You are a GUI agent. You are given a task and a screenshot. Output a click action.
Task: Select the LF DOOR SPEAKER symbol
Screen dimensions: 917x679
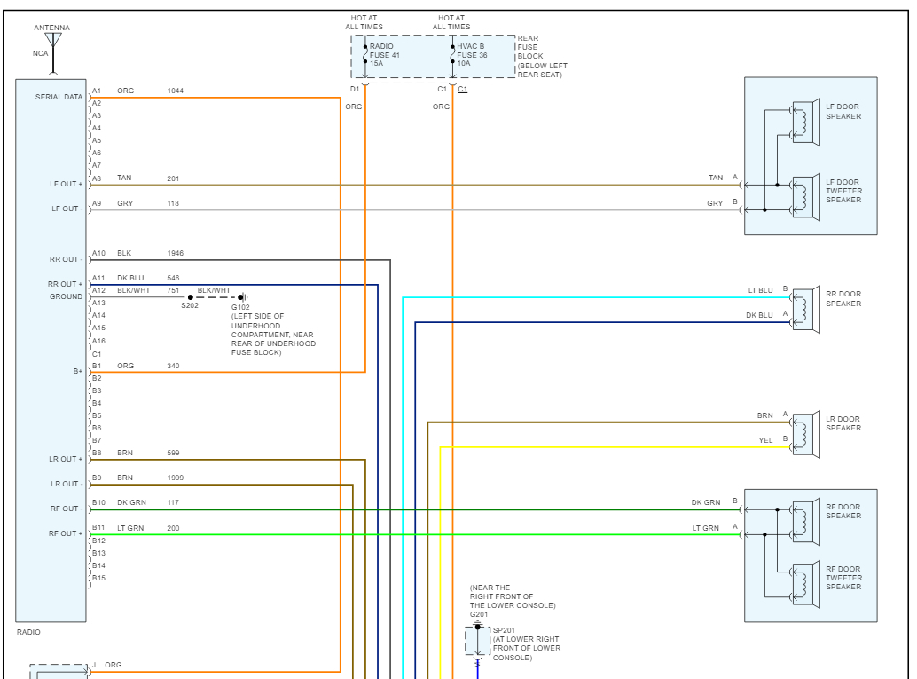(x=805, y=122)
